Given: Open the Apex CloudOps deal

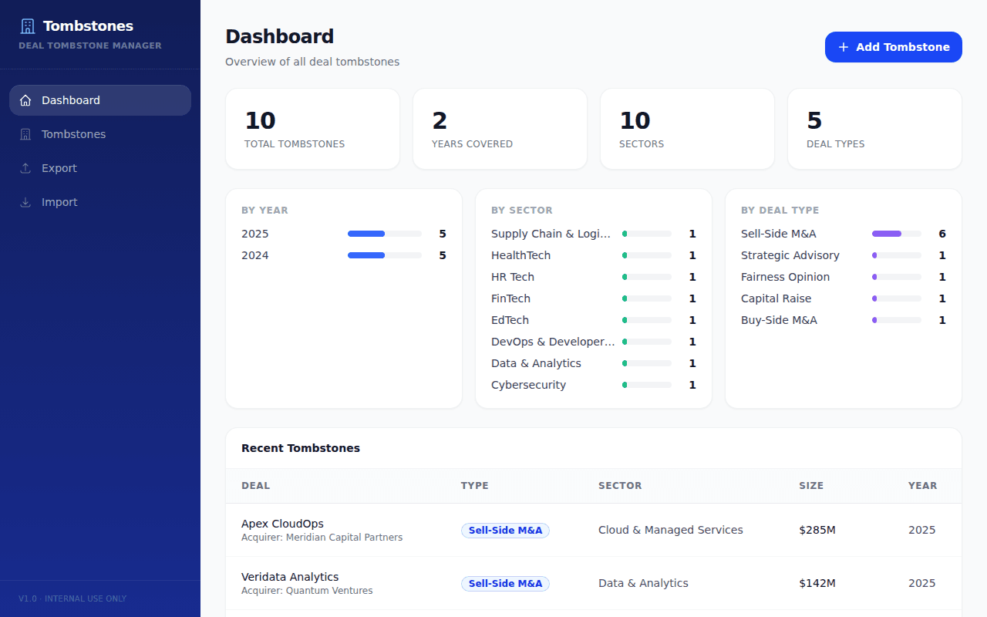Looking at the screenshot, I should tap(283, 524).
